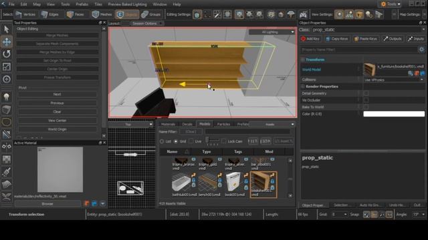
Task: Select the checkerboard Texture tool
Action: click(x=7, y=159)
